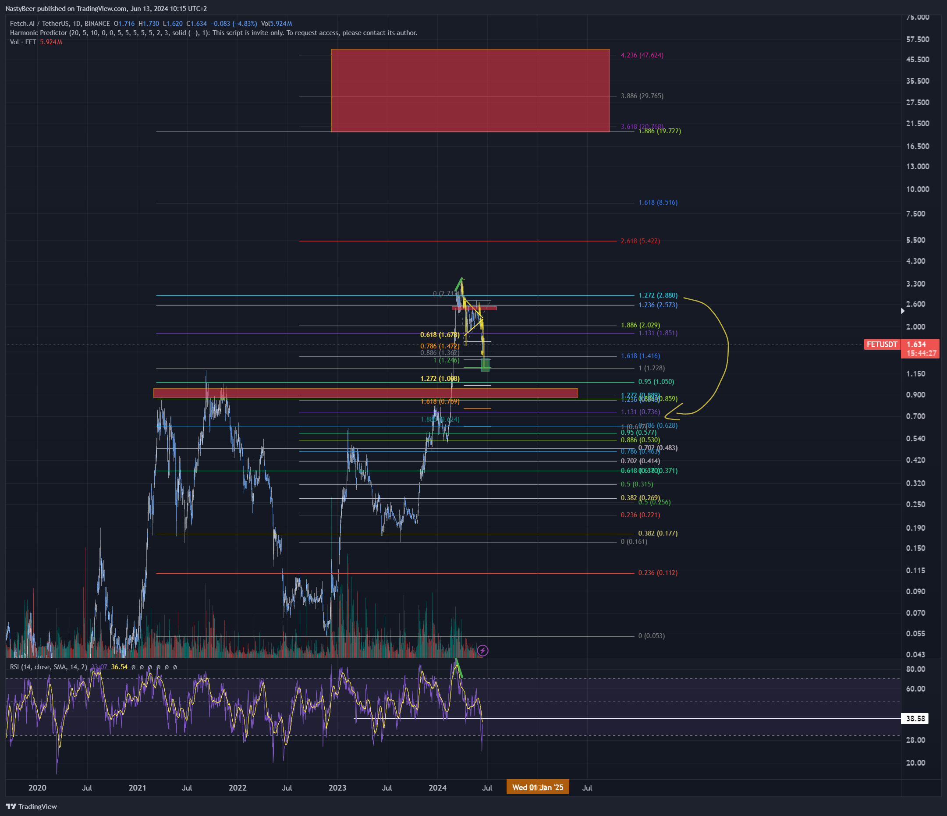Image resolution: width=947 pixels, height=816 pixels.
Task: Click the 1.886 (2.029) Fibonacci label
Action: tap(640, 326)
